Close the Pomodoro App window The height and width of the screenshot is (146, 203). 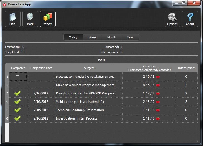point(194,3)
